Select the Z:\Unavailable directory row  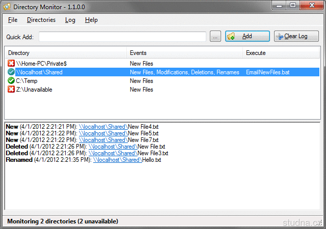click(162, 90)
